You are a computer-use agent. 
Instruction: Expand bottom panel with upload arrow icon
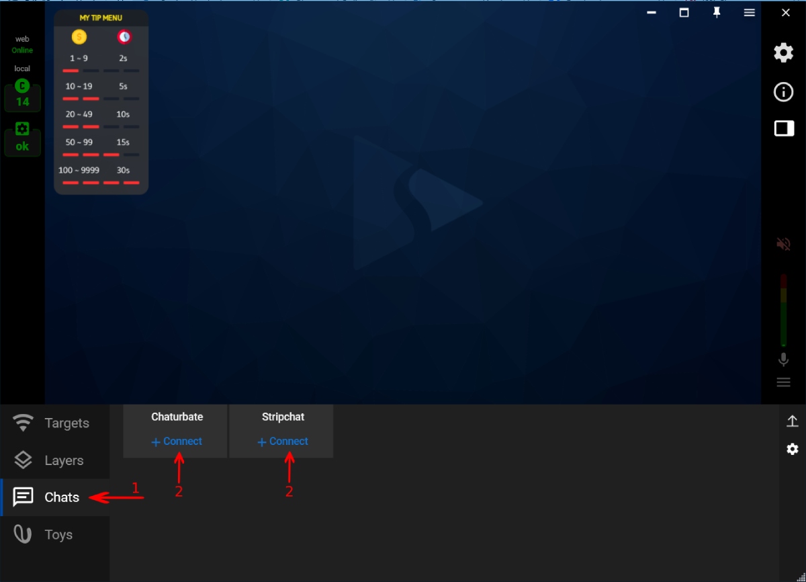(x=792, y=421)
